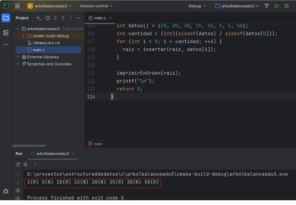
Task: Open the Debug tool window in left sidebar
Action: pos(6,191)
